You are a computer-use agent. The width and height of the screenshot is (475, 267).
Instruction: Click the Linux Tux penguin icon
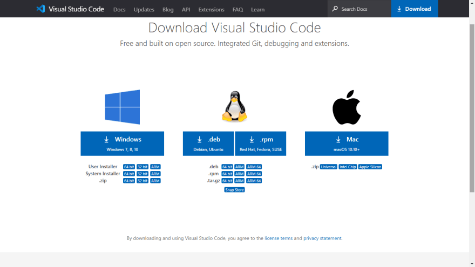[234, 106]
